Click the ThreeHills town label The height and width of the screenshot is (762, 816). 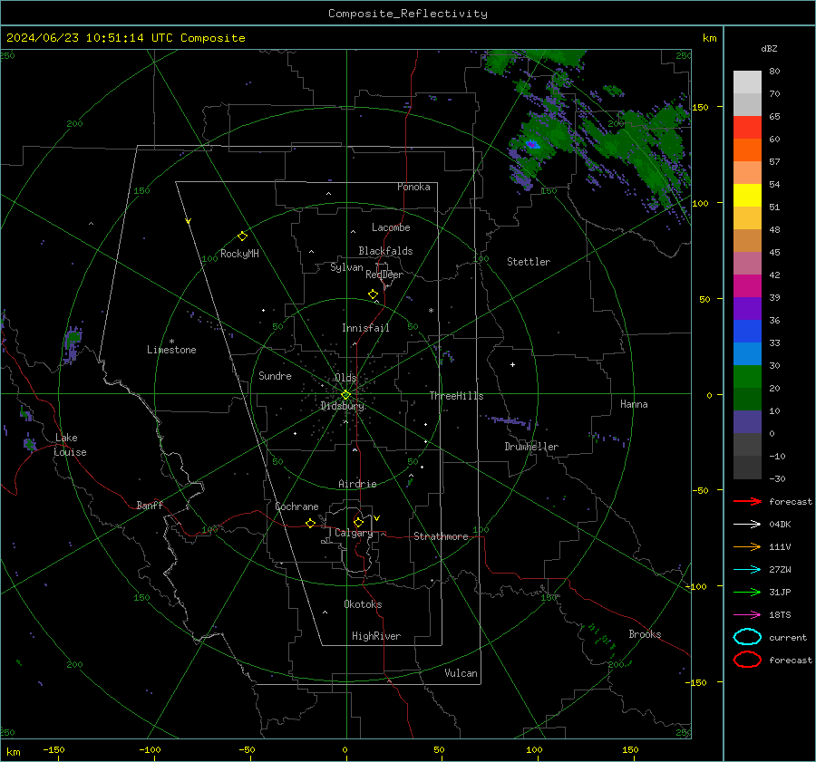pos(456,396)
